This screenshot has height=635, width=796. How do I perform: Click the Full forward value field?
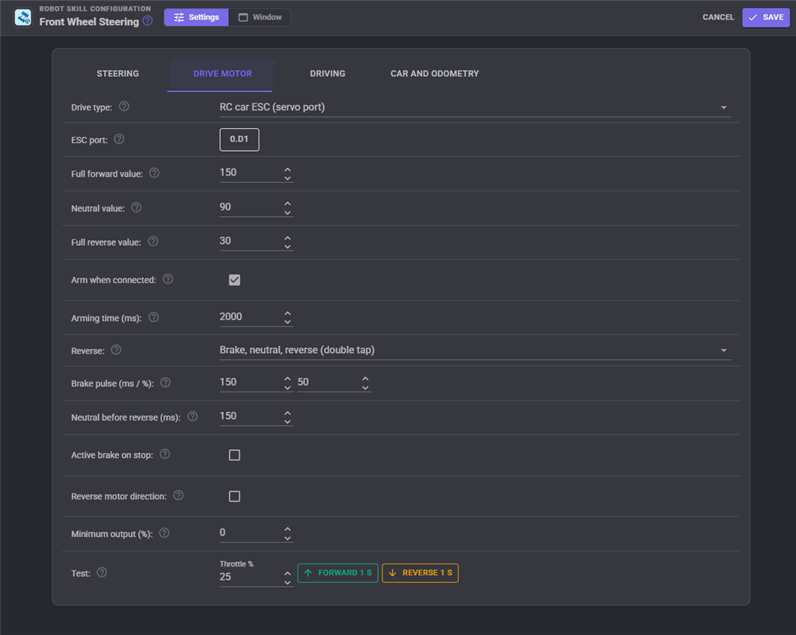click(x=257, y=173)
